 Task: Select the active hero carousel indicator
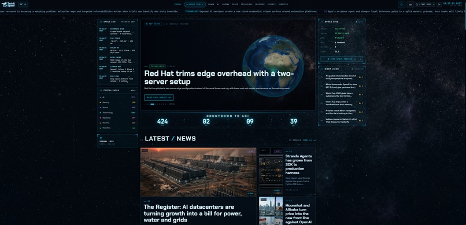tap(152, 104)
